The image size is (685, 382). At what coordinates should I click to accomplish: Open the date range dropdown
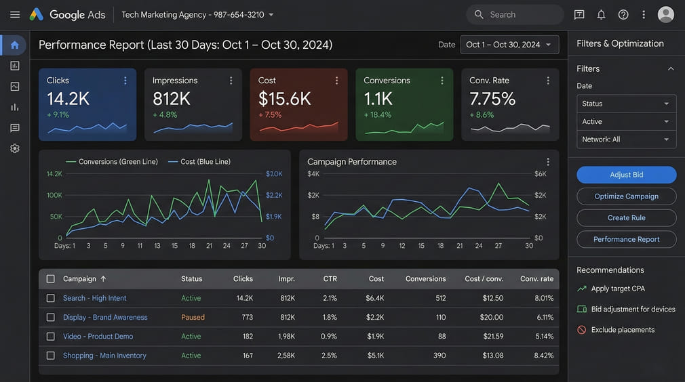(x=509, y=45)
